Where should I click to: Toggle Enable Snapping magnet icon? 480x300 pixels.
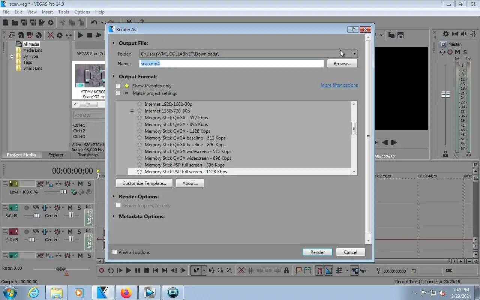[319, 270]
